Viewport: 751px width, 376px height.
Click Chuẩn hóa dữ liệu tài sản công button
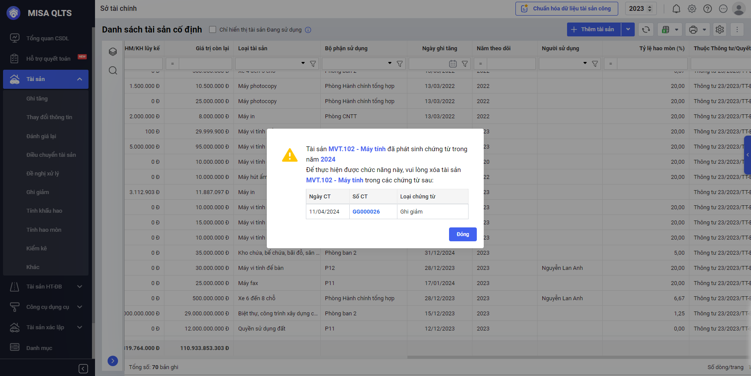point(566,9)
